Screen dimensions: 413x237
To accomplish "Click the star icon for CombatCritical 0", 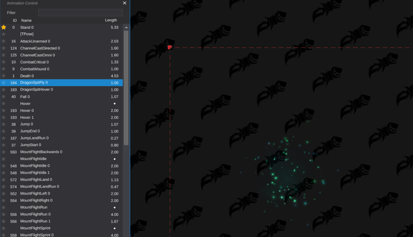I will [x=4, y=62].
